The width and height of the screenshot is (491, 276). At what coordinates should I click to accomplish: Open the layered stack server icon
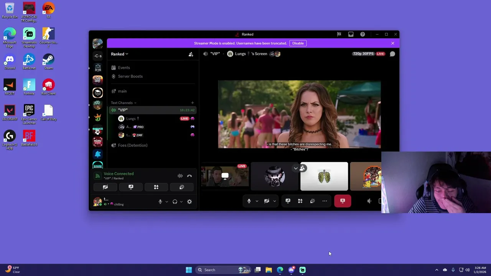click(x=98, y=93)
